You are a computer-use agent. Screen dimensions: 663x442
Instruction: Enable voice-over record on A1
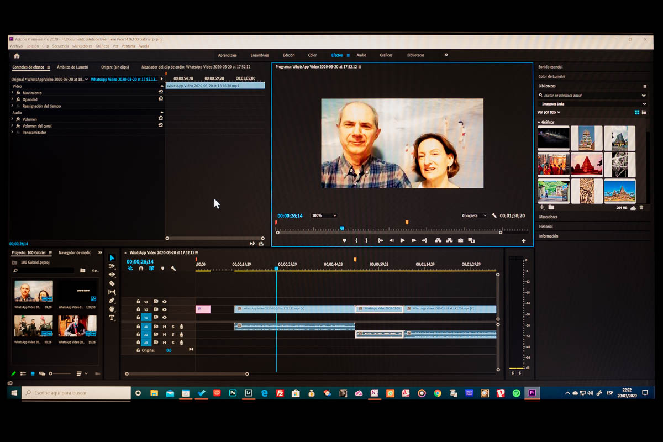click(181, 327)
